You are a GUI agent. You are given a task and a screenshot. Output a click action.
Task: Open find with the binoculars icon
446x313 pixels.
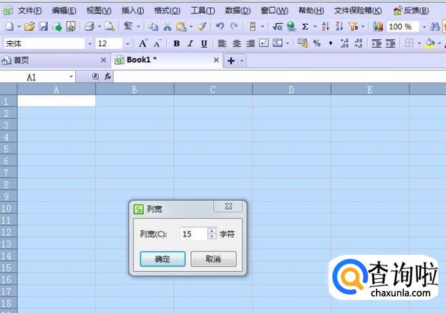[435, 27]
